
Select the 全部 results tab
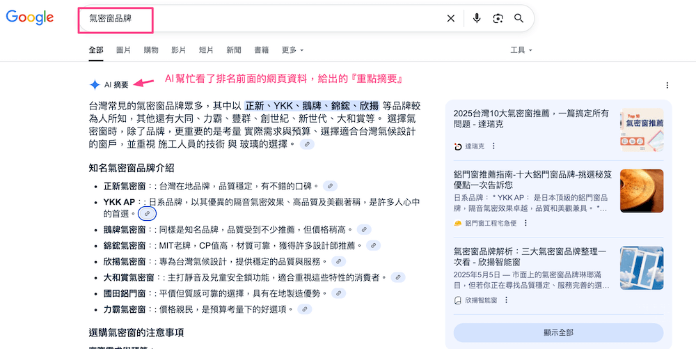96,50
